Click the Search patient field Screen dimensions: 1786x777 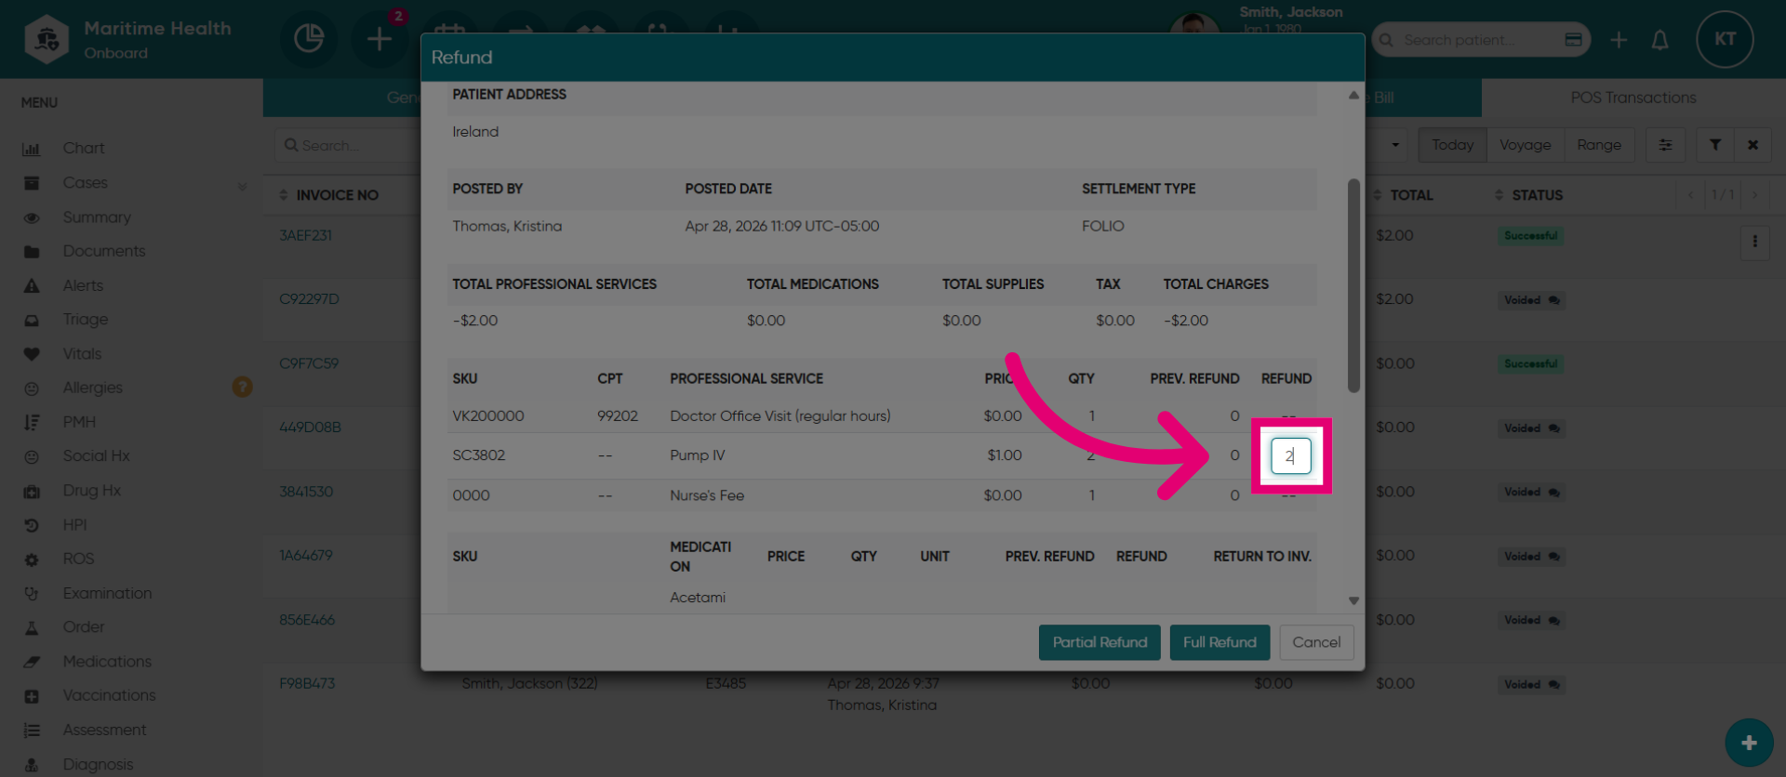point(1479,40)
